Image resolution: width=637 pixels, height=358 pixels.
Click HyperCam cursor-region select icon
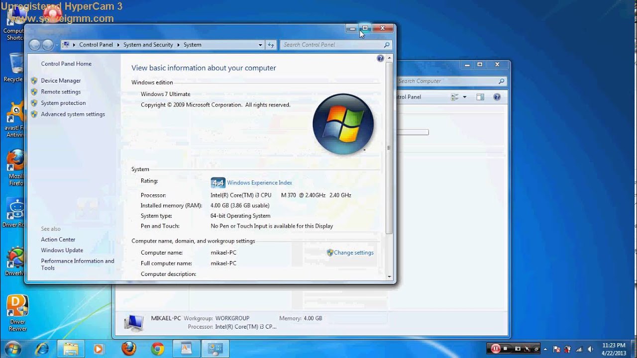pos(528,349)
